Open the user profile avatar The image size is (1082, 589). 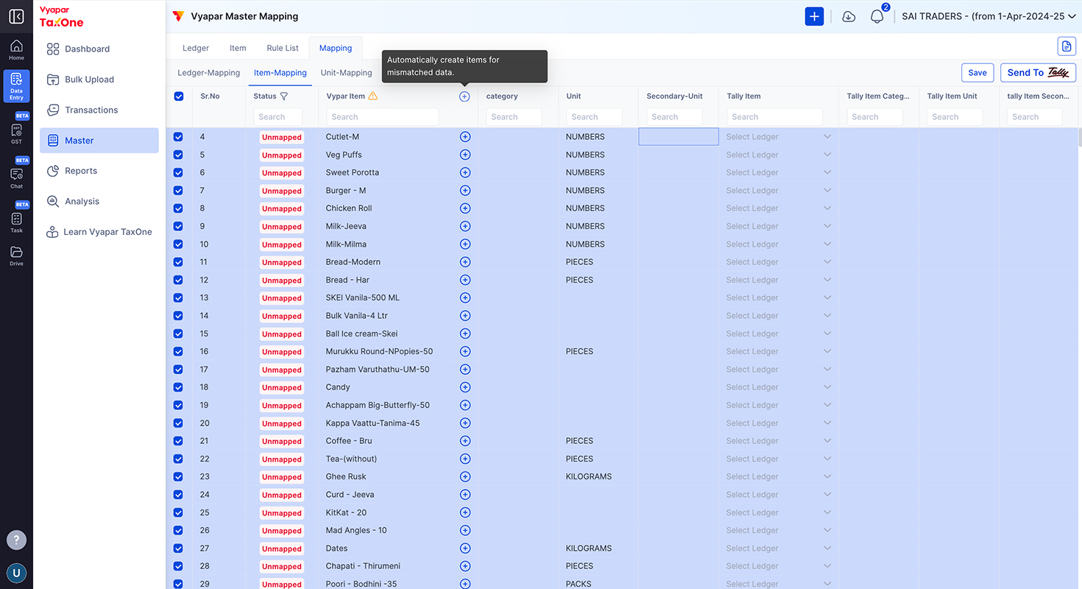pyautogui.click(x=16, y=573)
